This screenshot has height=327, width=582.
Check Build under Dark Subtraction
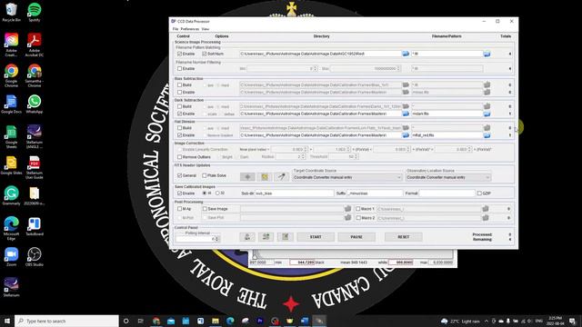180,106
